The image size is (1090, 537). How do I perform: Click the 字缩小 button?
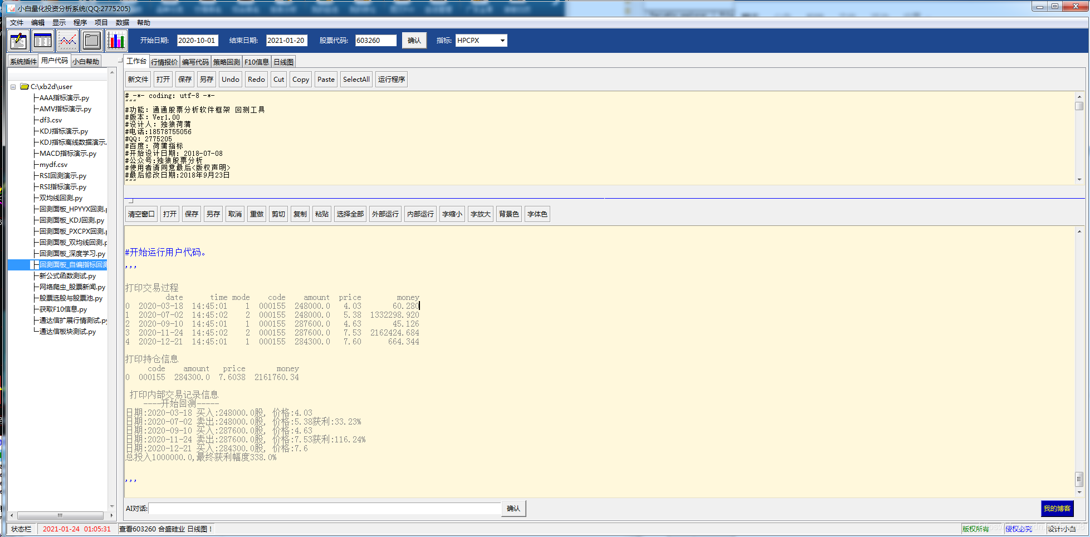(452, 214)
